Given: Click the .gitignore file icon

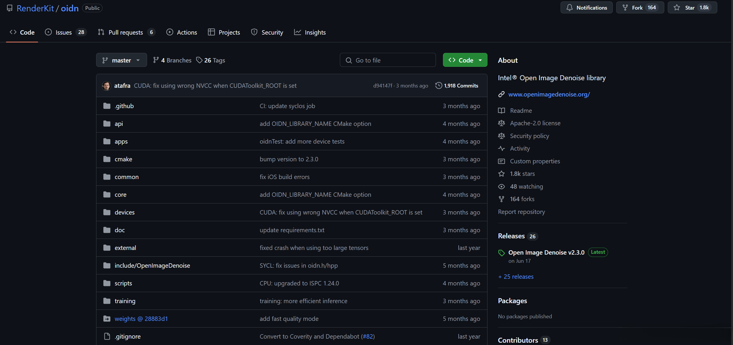Looking at the screenshot, I should click(107, 336).
